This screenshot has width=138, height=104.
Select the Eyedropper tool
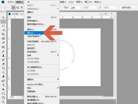point(3,43)
